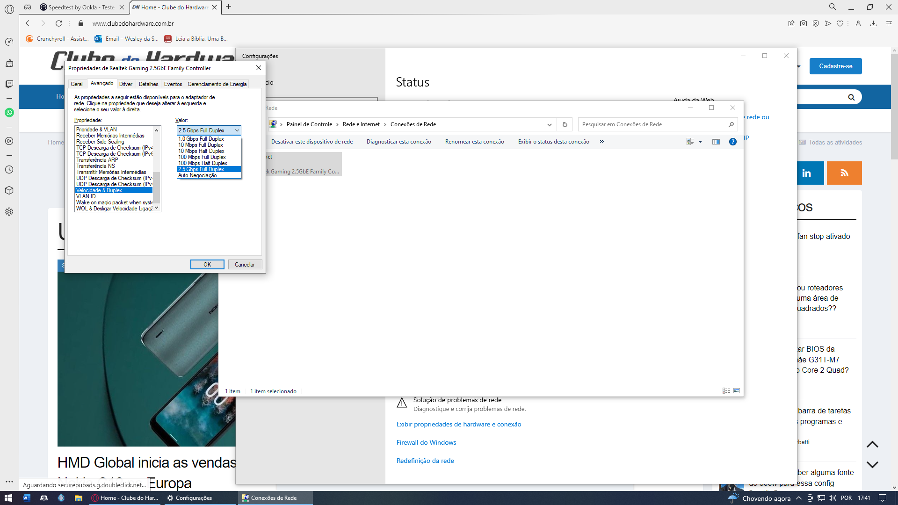898x505 pixels.
Task: Open Word from the taskbar
Action: (x=26, y=498)
